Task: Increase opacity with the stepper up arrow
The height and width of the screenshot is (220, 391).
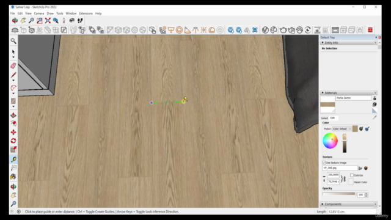Action: [x=366, y=194]
